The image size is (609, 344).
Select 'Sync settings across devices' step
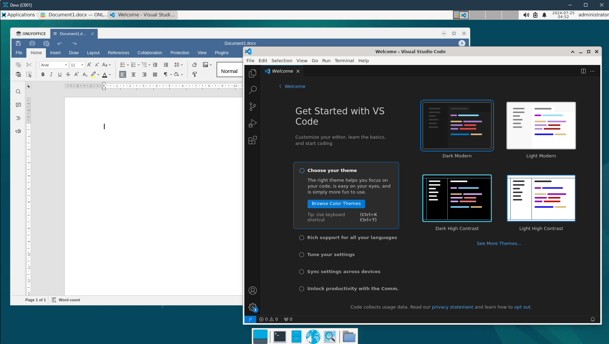[343, 272]
